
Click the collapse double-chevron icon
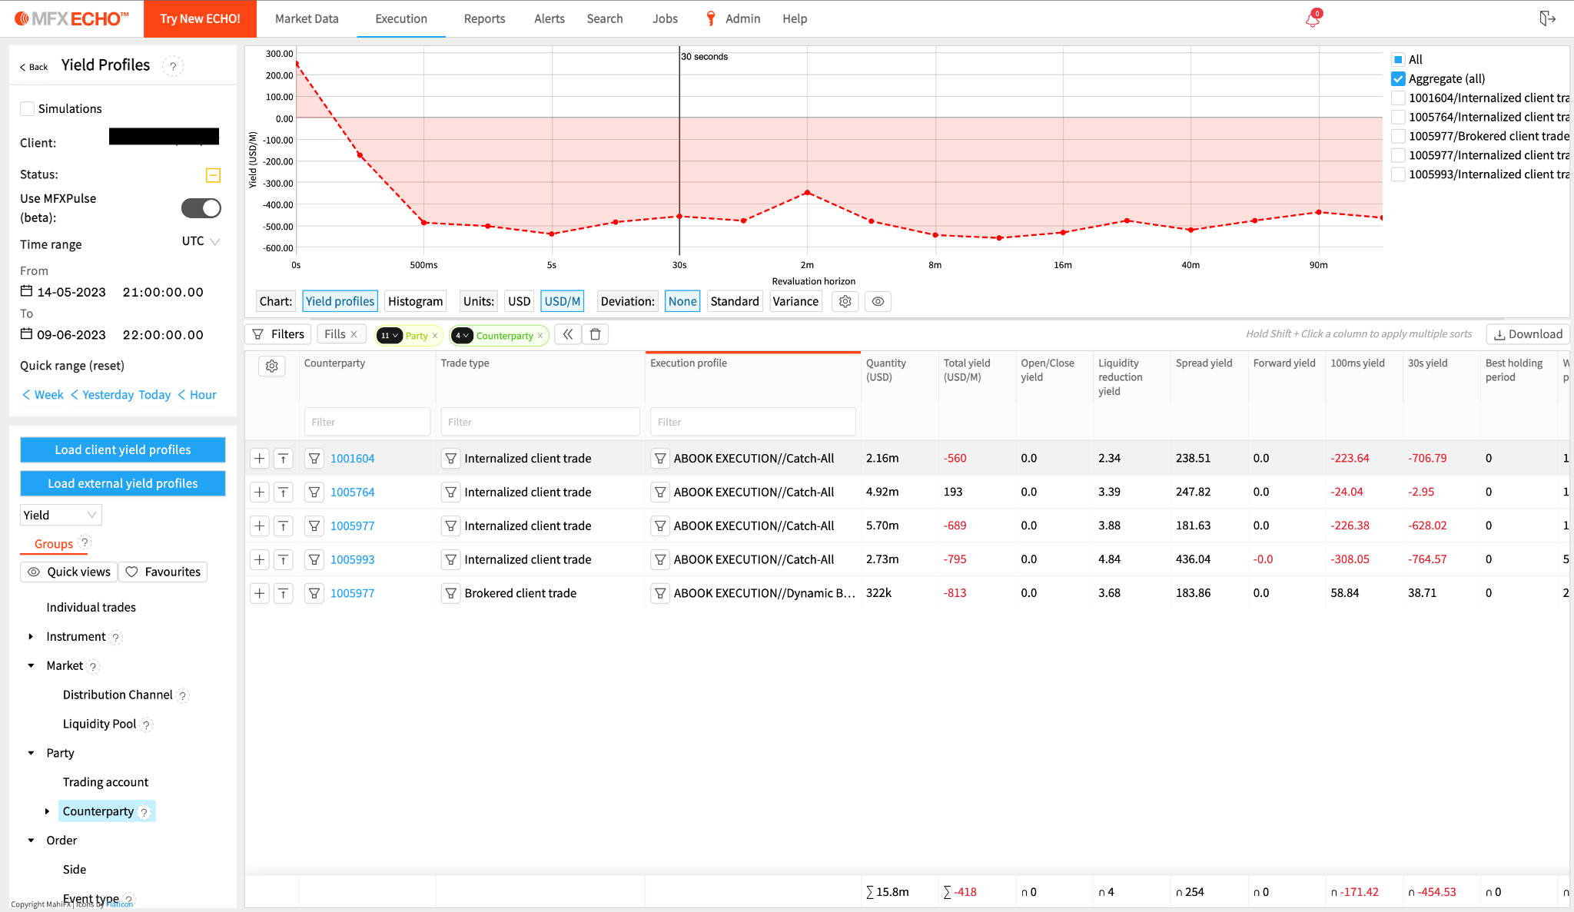pos(567,334)
